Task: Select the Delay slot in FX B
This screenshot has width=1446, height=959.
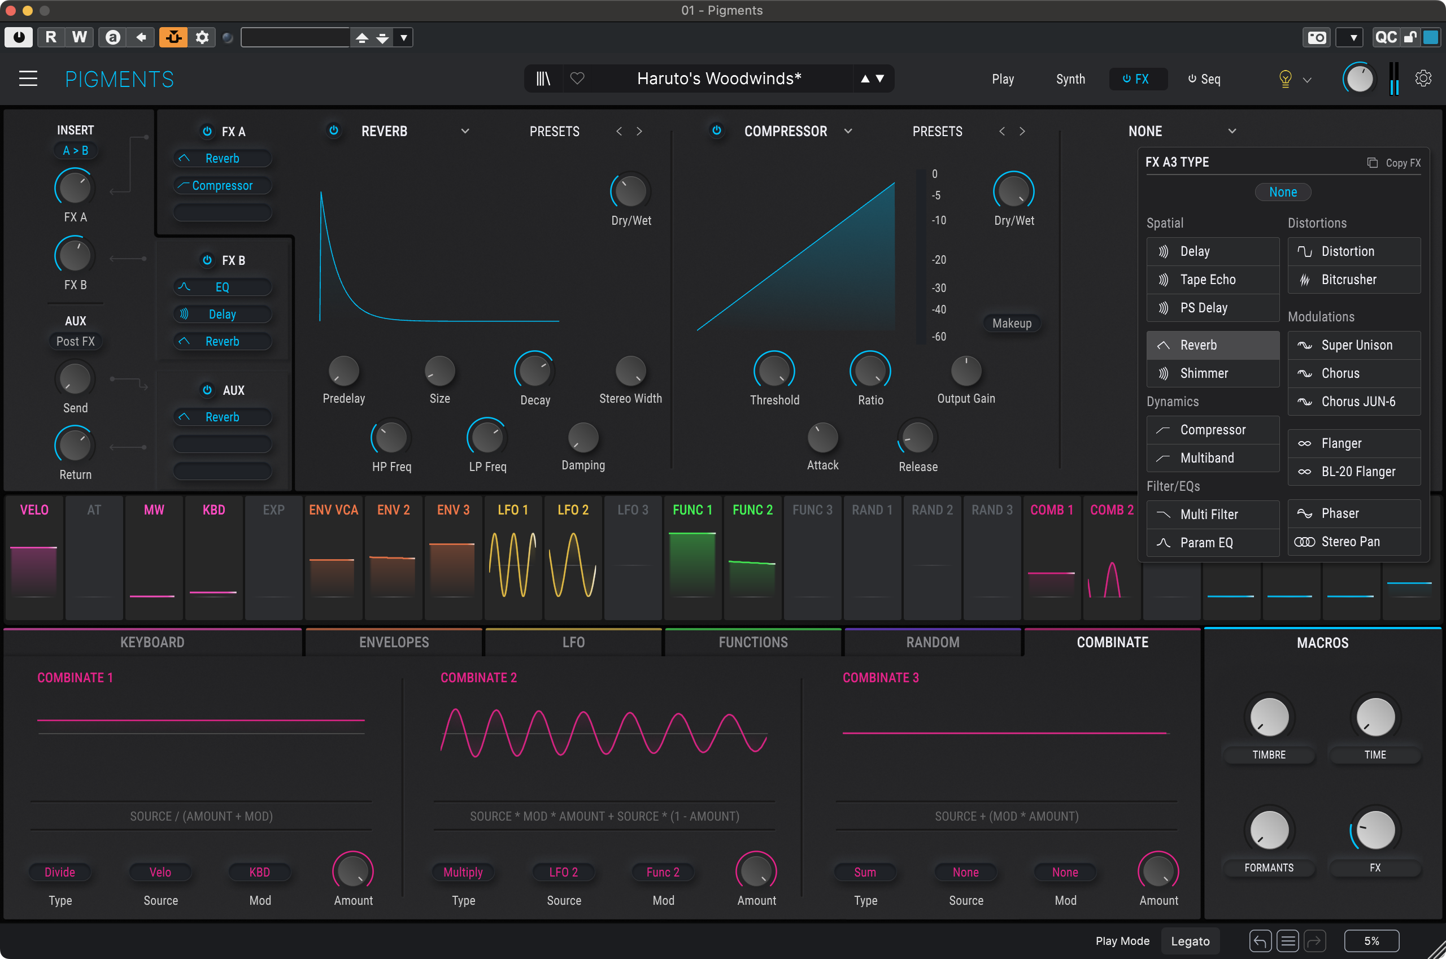Action: pos(222,315)
